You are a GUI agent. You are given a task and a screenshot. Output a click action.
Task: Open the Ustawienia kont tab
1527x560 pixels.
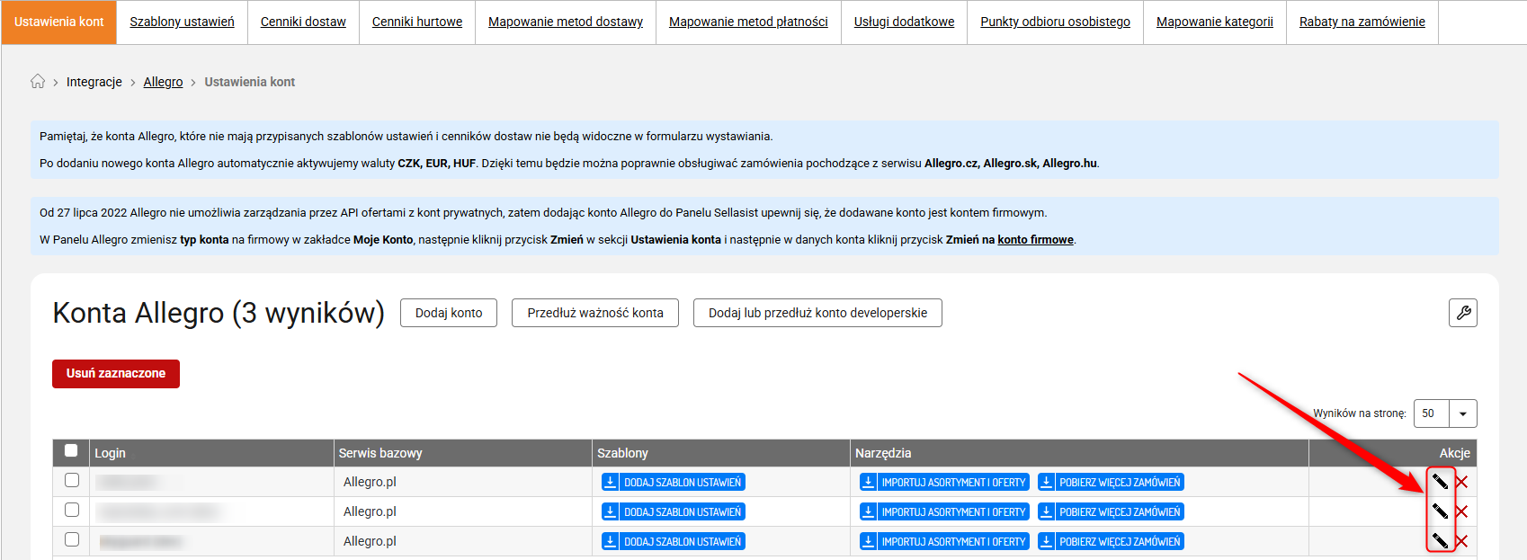click(x=59, y=22)
